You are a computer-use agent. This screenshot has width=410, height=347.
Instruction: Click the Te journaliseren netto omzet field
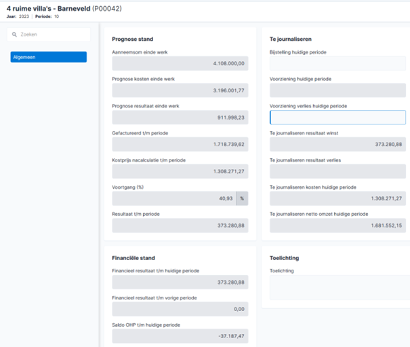click(x=337, y=225)
